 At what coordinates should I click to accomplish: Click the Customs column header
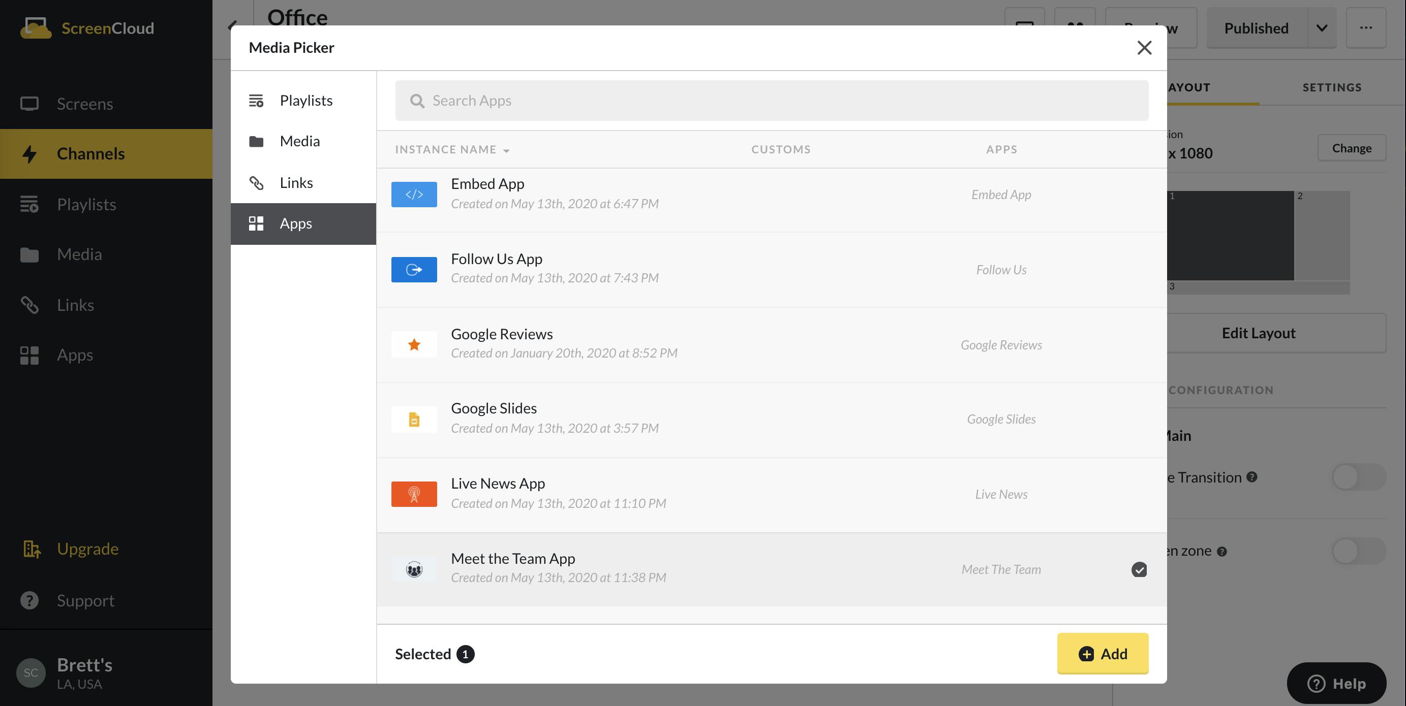(x=780, y=149)
